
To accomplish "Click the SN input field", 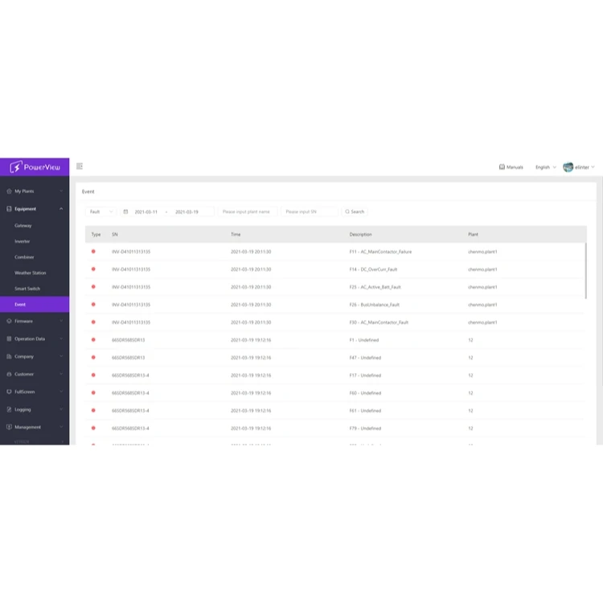I will 310,211.
